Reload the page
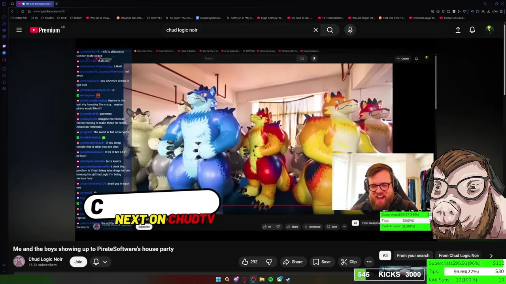Viewport: 506px width, 284px height. click(23, 11)
